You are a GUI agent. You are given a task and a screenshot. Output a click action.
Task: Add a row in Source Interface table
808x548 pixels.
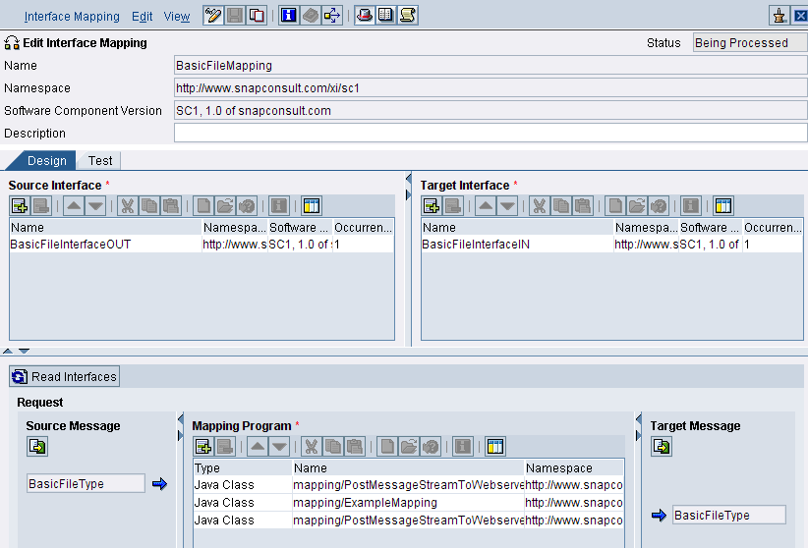pyautogui.click(x=20, y=206)
